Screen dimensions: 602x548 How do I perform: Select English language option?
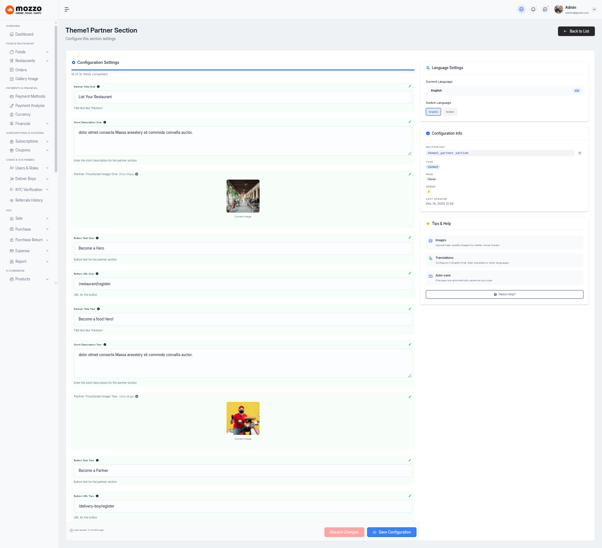click(433, 112)
